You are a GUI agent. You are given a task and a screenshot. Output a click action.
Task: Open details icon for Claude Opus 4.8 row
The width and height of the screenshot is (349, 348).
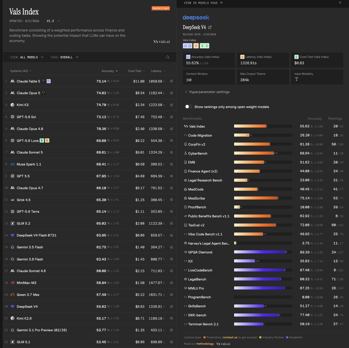pos(171,129)
